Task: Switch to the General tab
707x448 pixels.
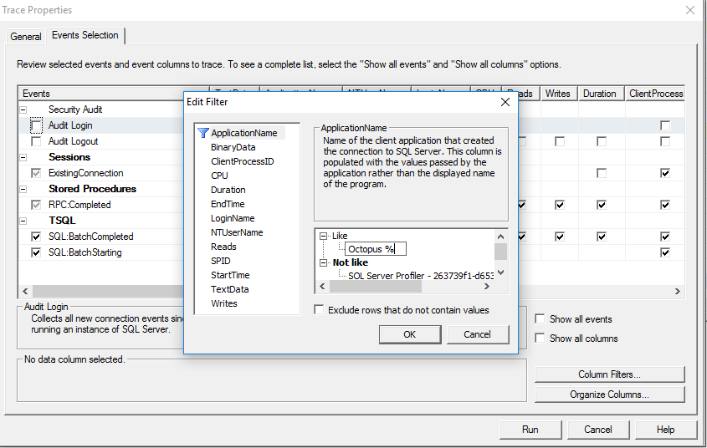Action: (x=26, y=37)
